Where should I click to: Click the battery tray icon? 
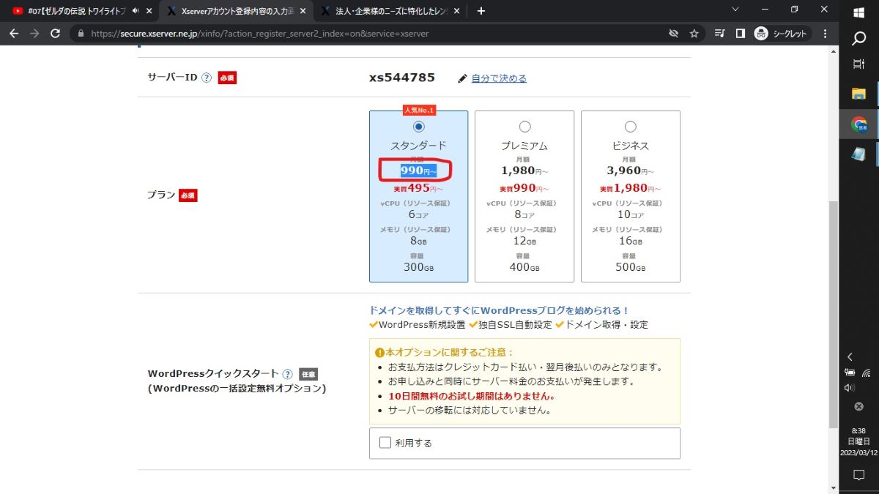click(850, 373)
